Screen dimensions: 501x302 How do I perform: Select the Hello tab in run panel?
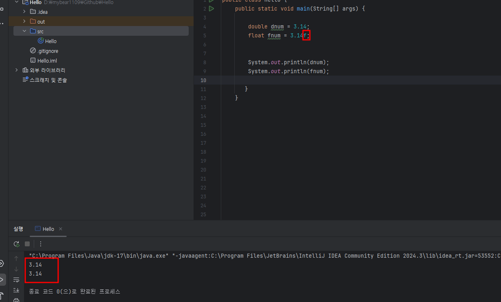[48, 229]
